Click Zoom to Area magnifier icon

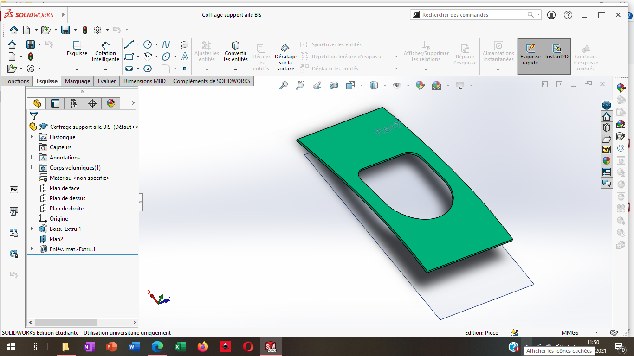pyautogui.click(x=300, y=85)
